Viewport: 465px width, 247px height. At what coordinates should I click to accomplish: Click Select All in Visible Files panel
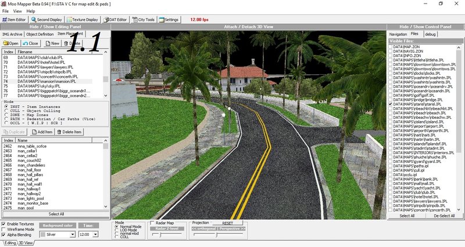(x=407, y=216)
